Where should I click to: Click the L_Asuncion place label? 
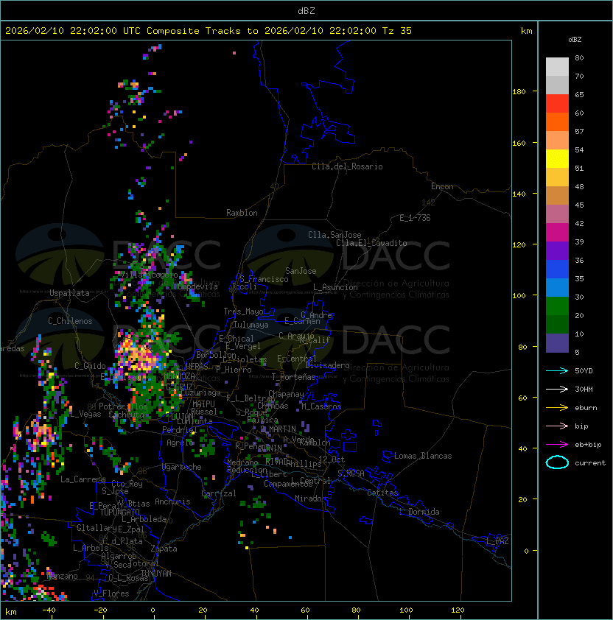(x=335, y=287)
